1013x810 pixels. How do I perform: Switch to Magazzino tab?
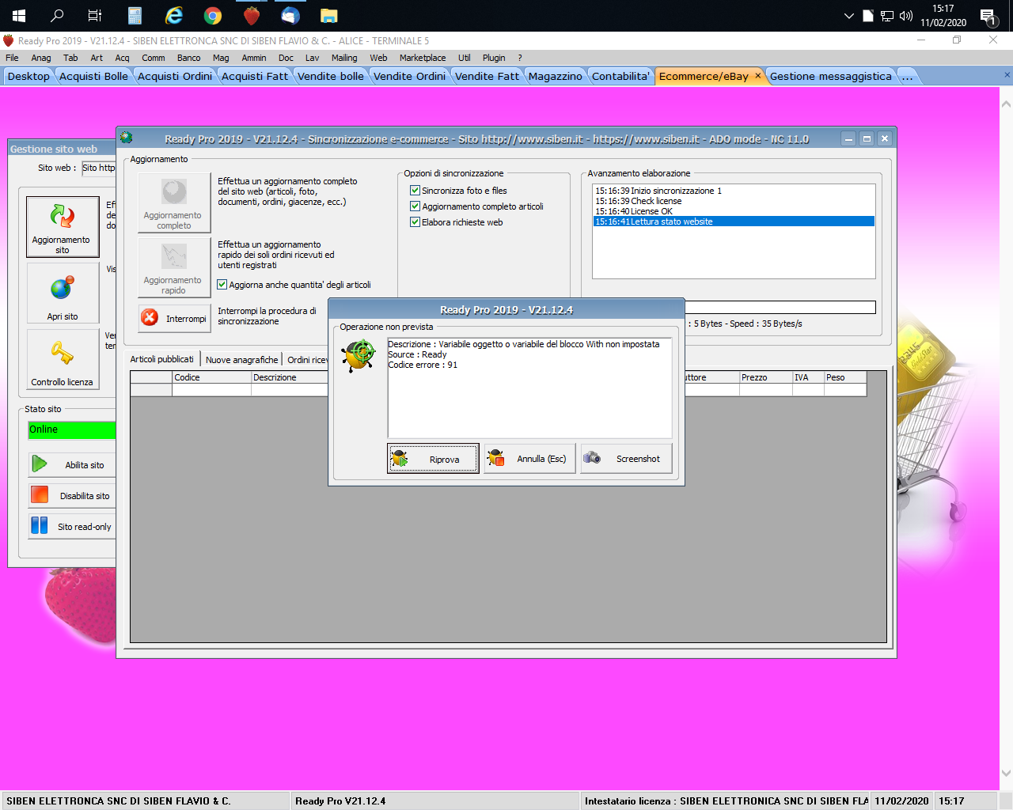pos(556,76)
